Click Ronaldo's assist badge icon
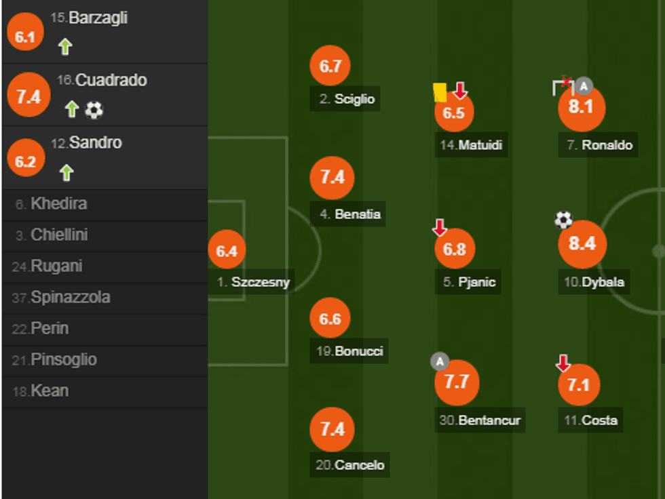The image size is (665, 499). tap(584, 86)
